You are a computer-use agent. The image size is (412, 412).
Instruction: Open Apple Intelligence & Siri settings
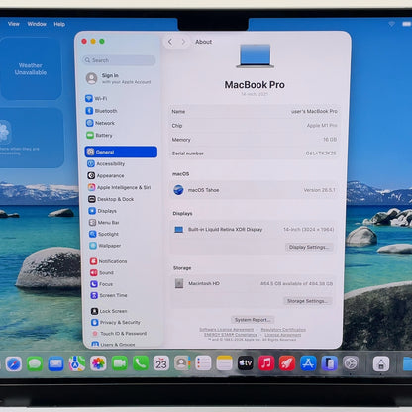tap(119, 187)
